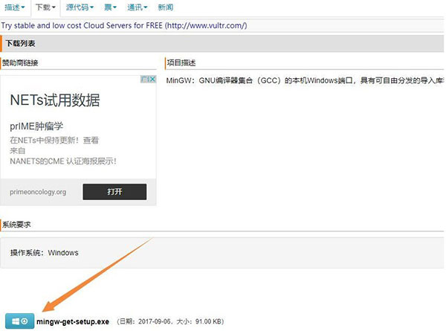Open the 票 dropdown menu
The width and height of the screenshot is (446, 331).
110,7
